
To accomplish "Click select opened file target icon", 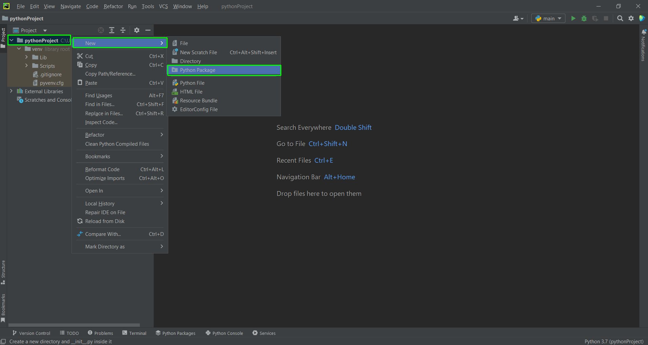I will click(x=101, y=30).
